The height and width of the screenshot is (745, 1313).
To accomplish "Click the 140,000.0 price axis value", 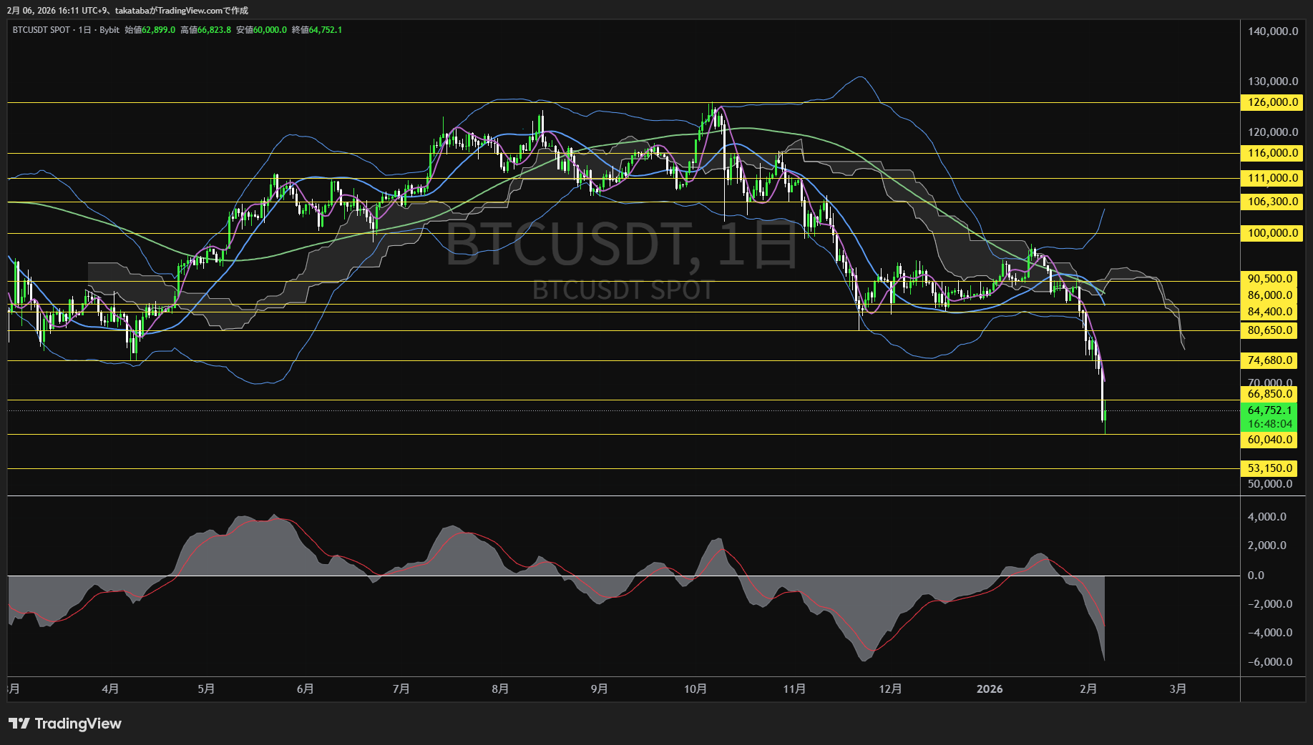I will tap(1273, 31).
